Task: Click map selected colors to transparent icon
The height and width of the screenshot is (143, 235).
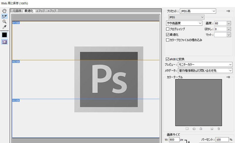Action: pos(187,129)
